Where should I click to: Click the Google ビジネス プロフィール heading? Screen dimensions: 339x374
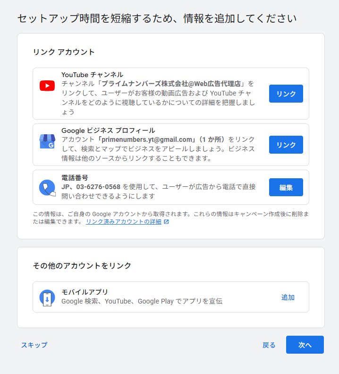point(108,130)
